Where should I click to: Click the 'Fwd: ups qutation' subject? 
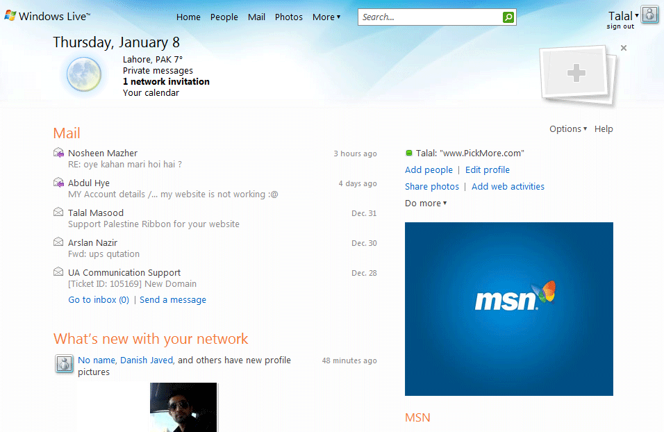(x=103, y=254)
